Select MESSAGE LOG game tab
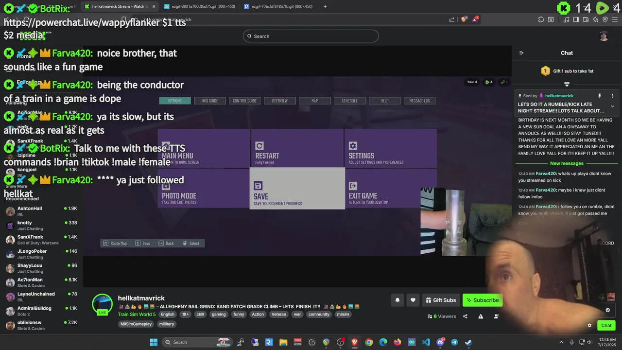The height and width of the screenshot is (350, 622). pyautogui.click(x=420, y=101)
